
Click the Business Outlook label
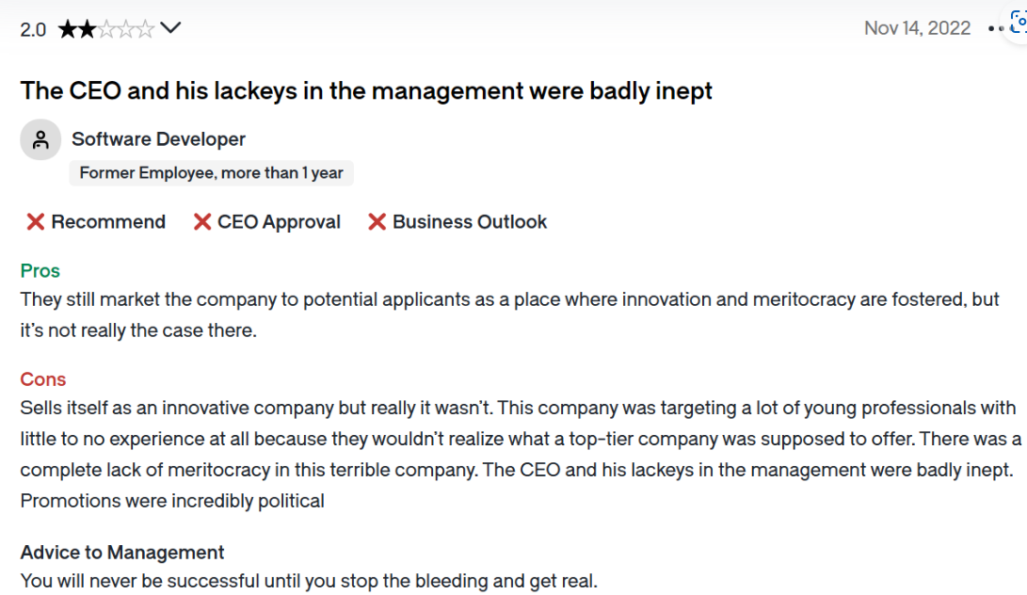(470, 222)
